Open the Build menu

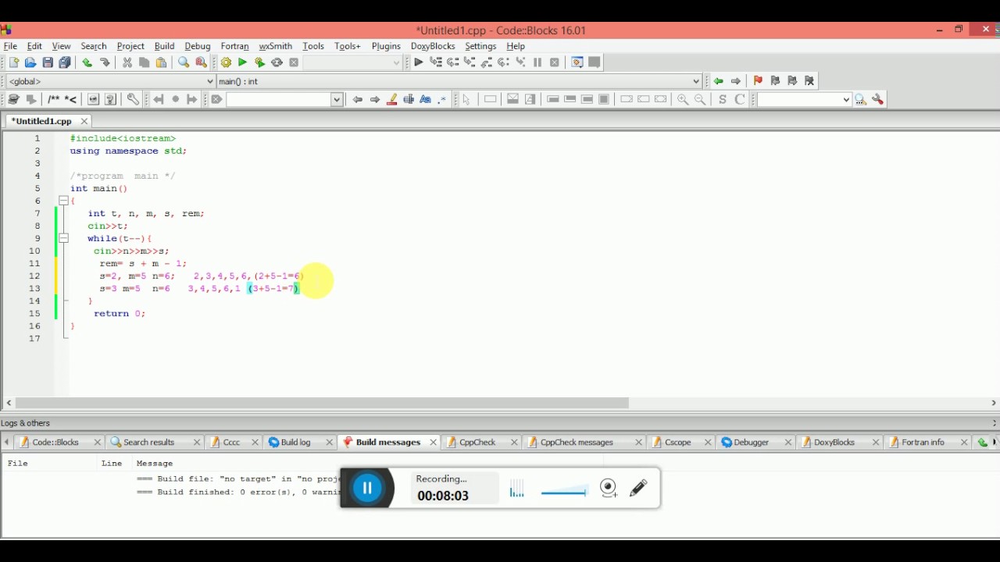pos(164,46)
